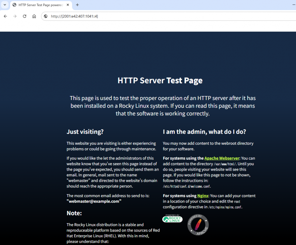The width and height of the screenshot is (296, 245).
Task: Open a new tab with the plus button
Action: (x=77, y=5)
